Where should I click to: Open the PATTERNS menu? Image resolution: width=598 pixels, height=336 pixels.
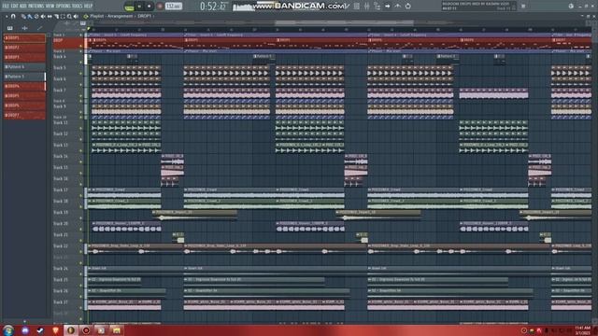[36, 7]
